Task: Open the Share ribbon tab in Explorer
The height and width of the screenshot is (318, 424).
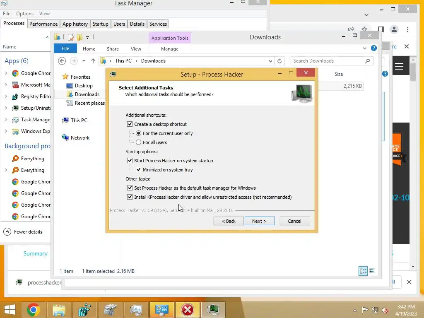Action: pos(113,49)
